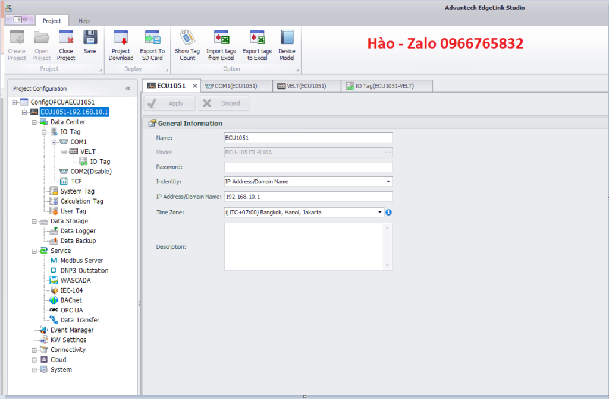Open the Device Model icon
Viewport: 609px width, 399px height.
(287, 37)
